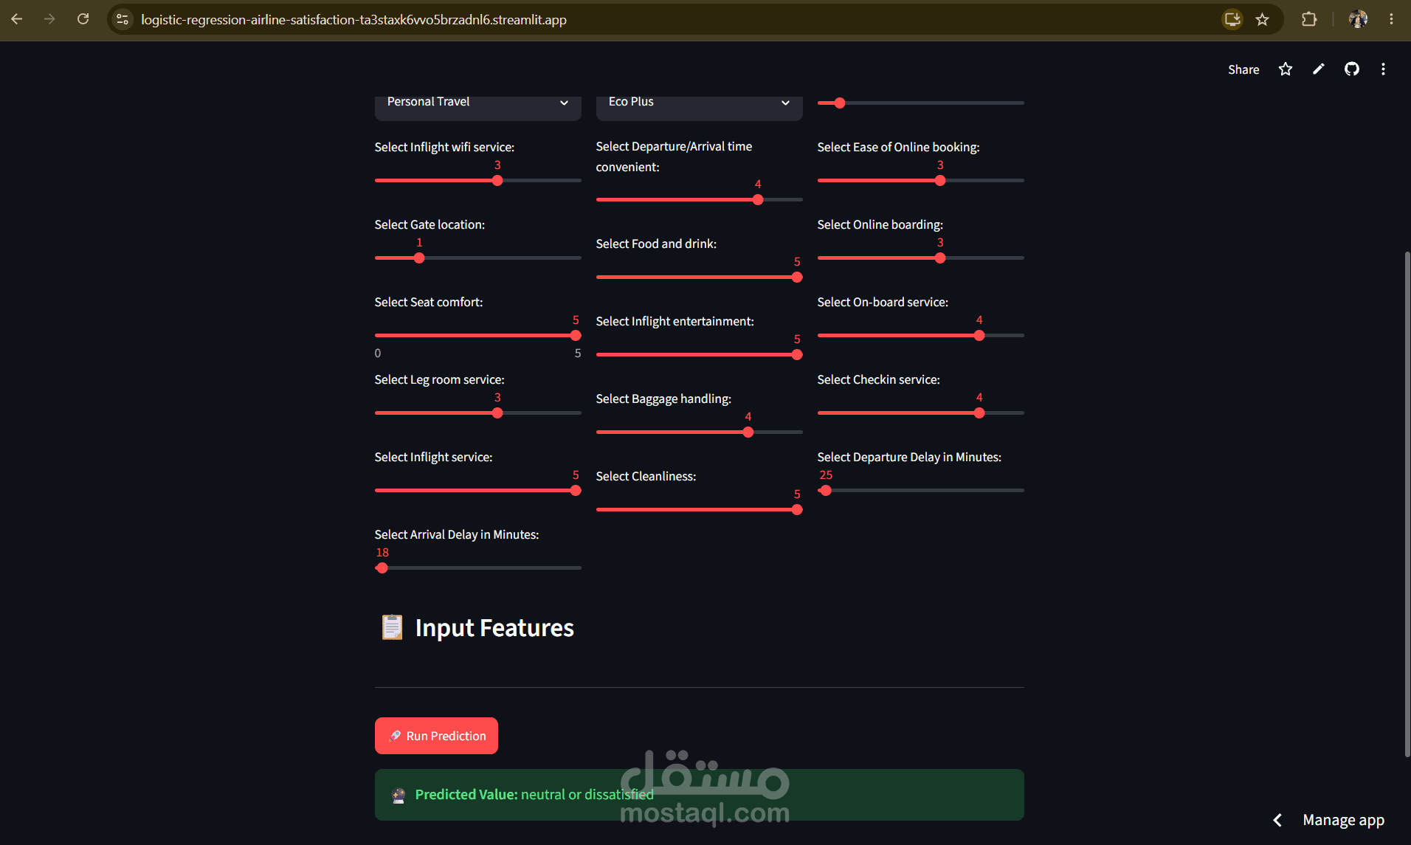Edit the app source with pencil icon
The image size is (1411, 845).
coord(1319,69)
